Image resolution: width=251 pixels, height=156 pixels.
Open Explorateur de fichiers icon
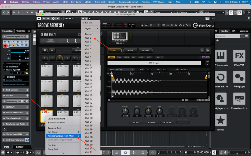(239, 99)
